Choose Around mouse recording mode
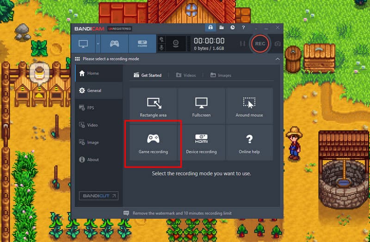Viewport: 370px width, 242px height. (249, 106)
